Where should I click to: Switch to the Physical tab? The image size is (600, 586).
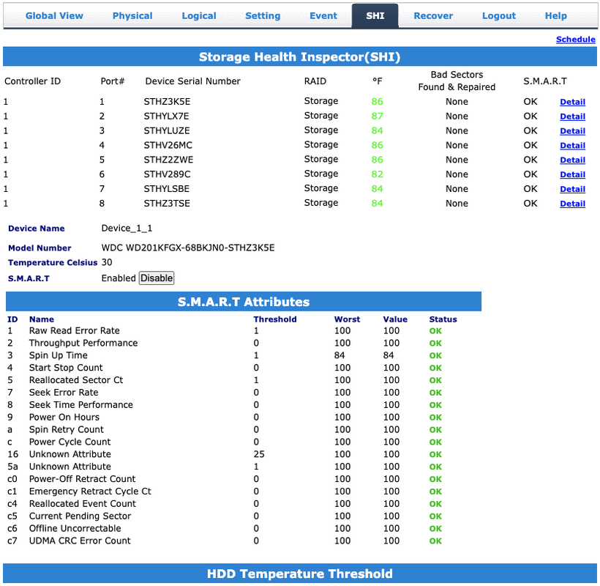pyautogui.click(x=132, y=15)
